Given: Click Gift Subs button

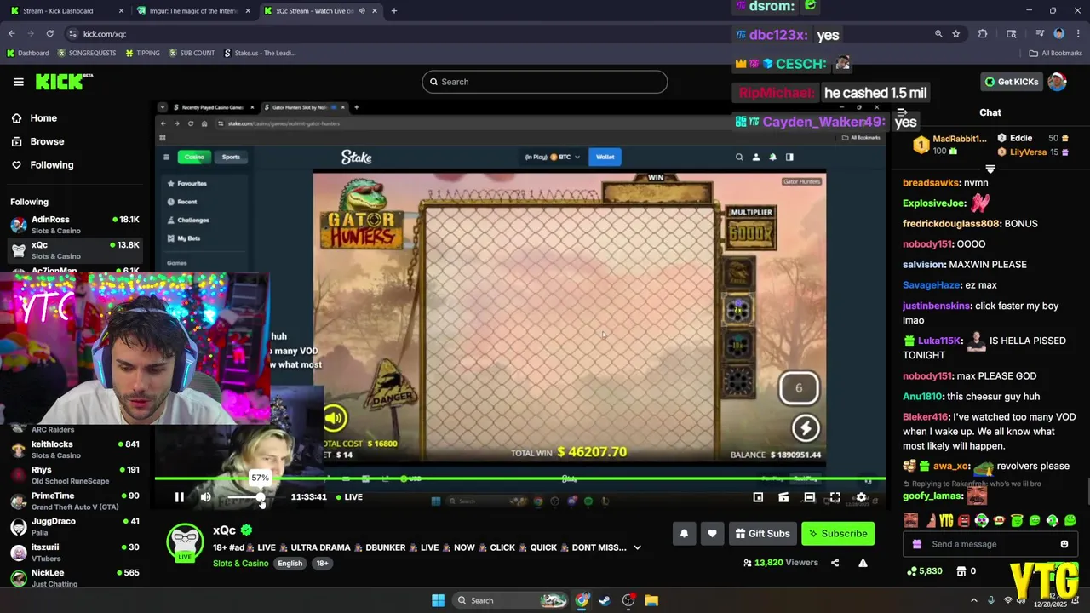Looking at the screenshot, I should click(x=761, y=534).
